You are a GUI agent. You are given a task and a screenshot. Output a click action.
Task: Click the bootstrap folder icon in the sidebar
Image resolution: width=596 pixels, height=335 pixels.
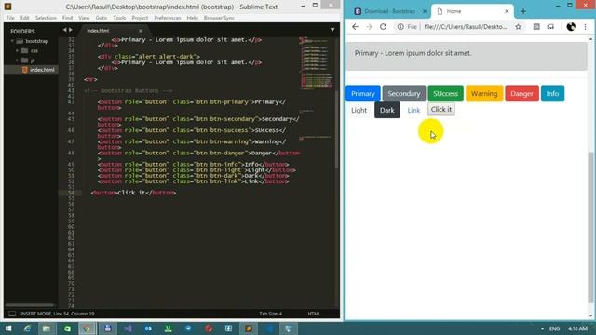point(20,41)
